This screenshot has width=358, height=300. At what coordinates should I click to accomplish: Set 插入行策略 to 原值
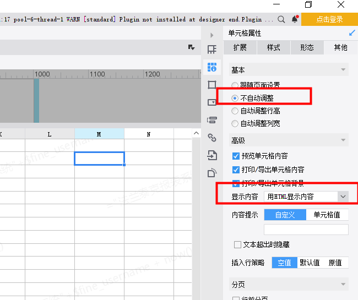point(335,263)
